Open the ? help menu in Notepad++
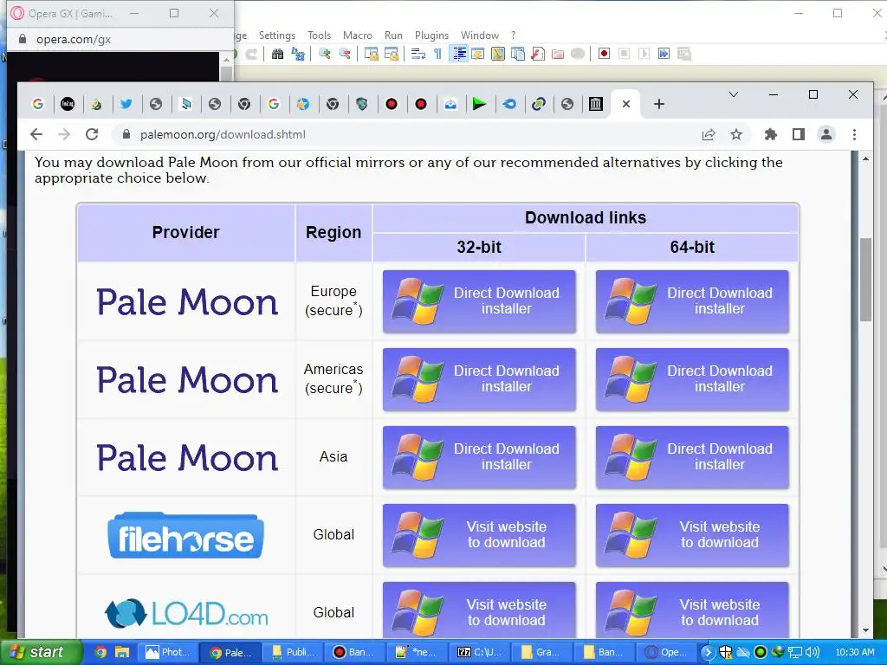The height and width of the screenshot is (665, 887). tap(513, 35)
